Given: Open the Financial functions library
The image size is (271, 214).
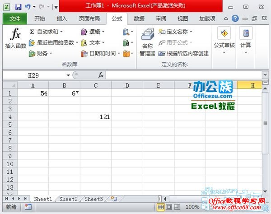Looking at the screenshot, I should (x=40, y=54).
